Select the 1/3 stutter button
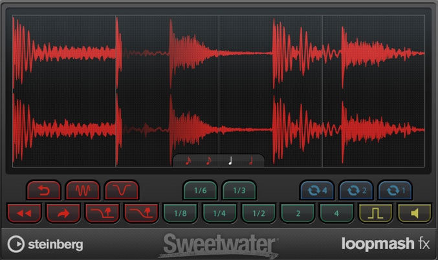 pos(239,190)
